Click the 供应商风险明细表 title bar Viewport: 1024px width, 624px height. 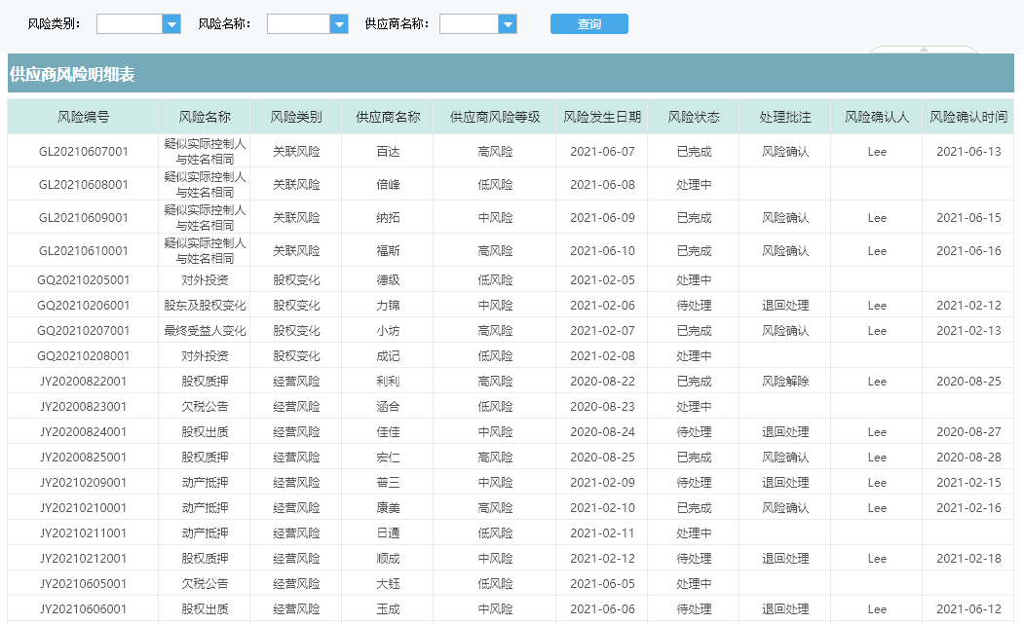click(x=511, y=73)
